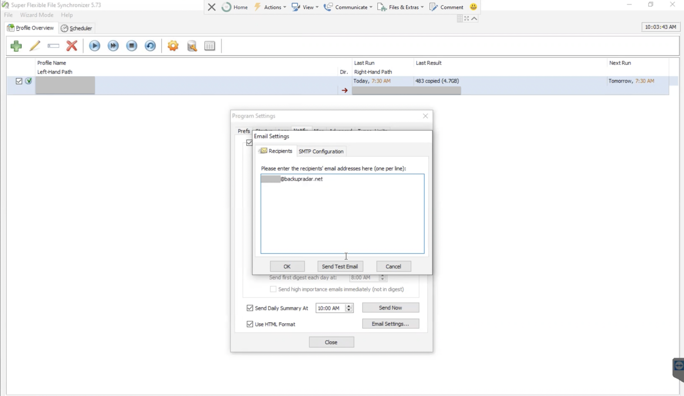Screen dimensions: 684x396
Task: Cancel the Email Settings dialog
Action: [394, 266]
